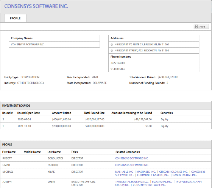Select the round 2 investment row

pos(106,119)
